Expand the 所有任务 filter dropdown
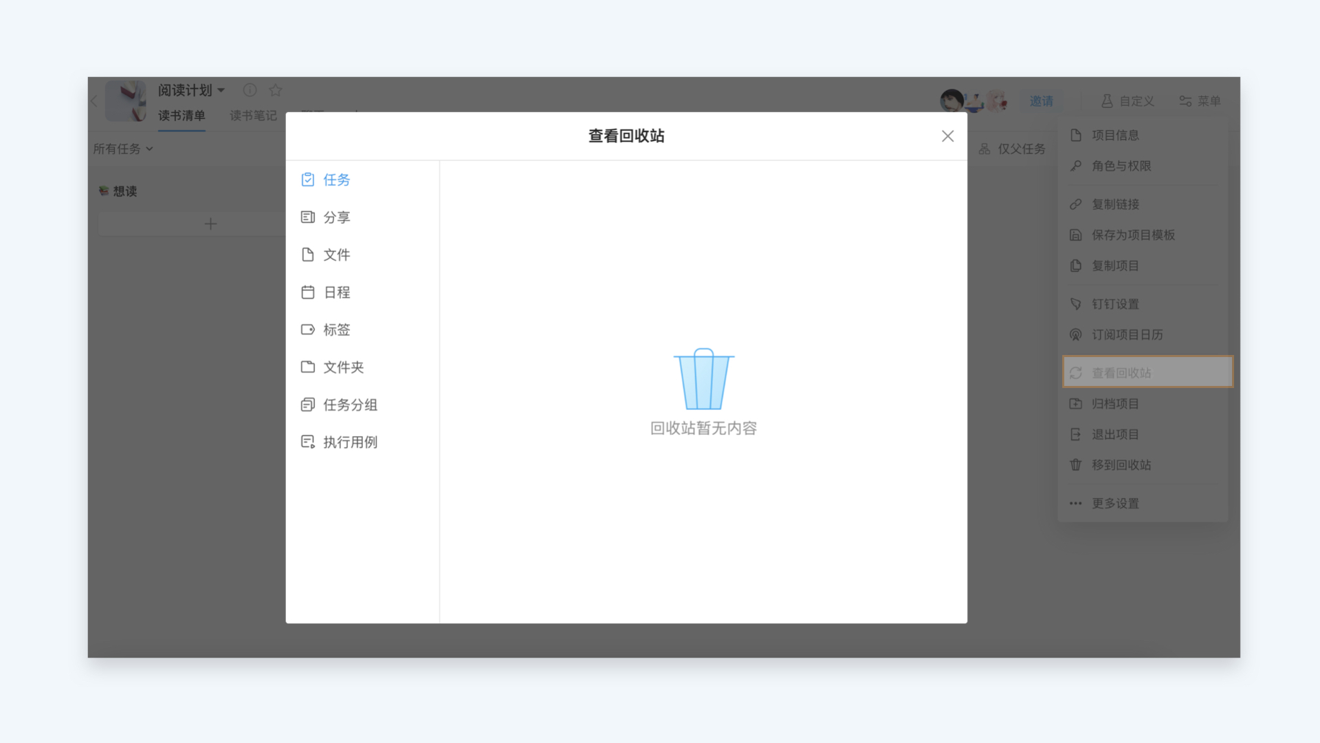Image resolution: width=1320 pixels, height=743 pixels. (123, 149)
